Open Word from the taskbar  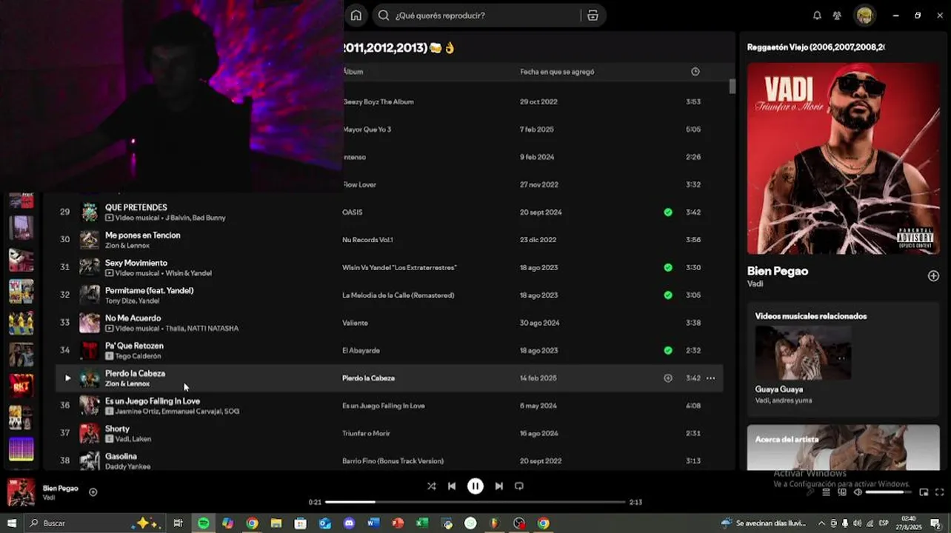pyautogui.click(x=373, y=523)
